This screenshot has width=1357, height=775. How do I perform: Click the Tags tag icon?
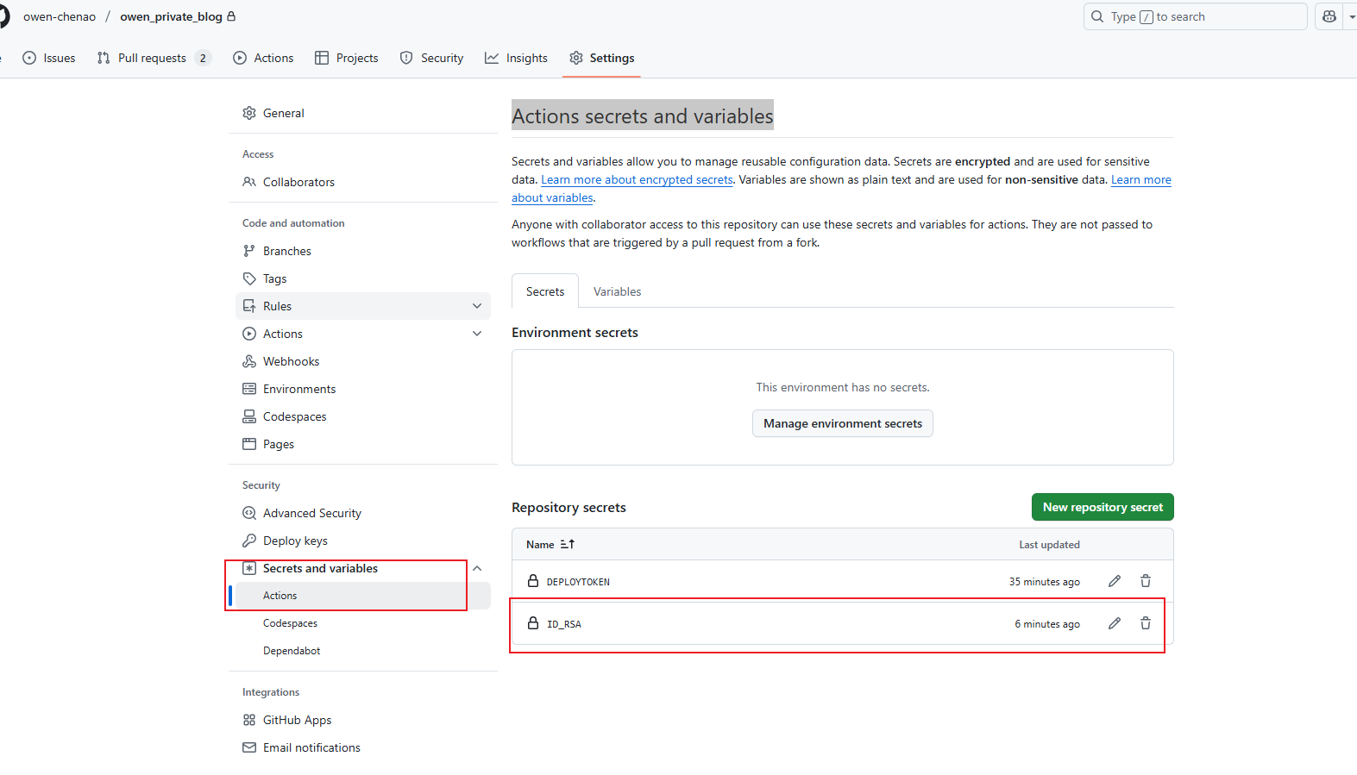(249, 278)
